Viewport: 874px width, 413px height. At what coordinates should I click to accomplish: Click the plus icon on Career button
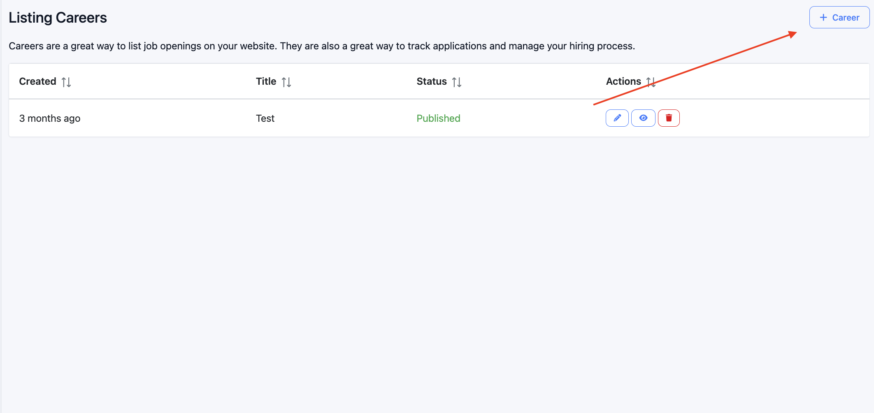tap(823, 18)
